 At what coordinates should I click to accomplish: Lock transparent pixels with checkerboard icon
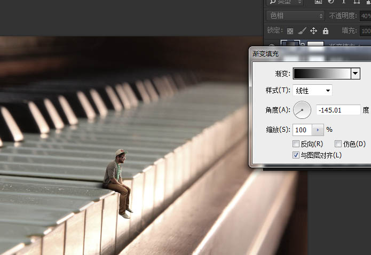(290, 31)
